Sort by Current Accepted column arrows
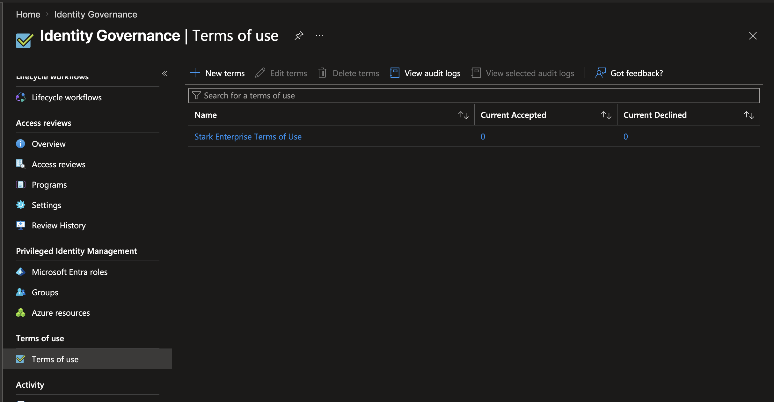This screenshot has width=774, height=402. pyautogui.click(x=606, y=115)
